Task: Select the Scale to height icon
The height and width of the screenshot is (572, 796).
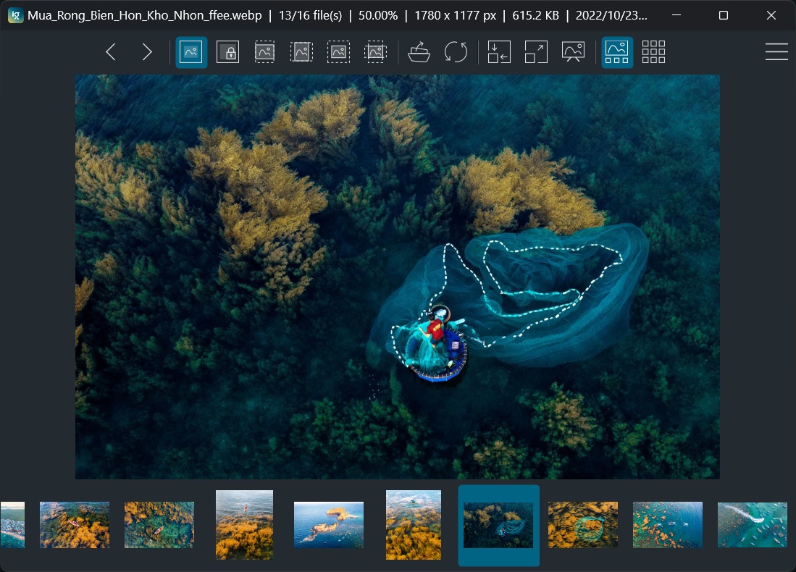Action: coord(301,51)
